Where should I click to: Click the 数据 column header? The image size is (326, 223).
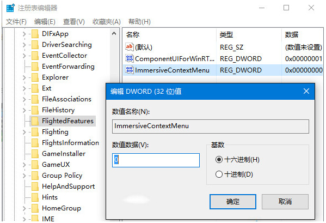pyautogui.click(x=292, y=34)
